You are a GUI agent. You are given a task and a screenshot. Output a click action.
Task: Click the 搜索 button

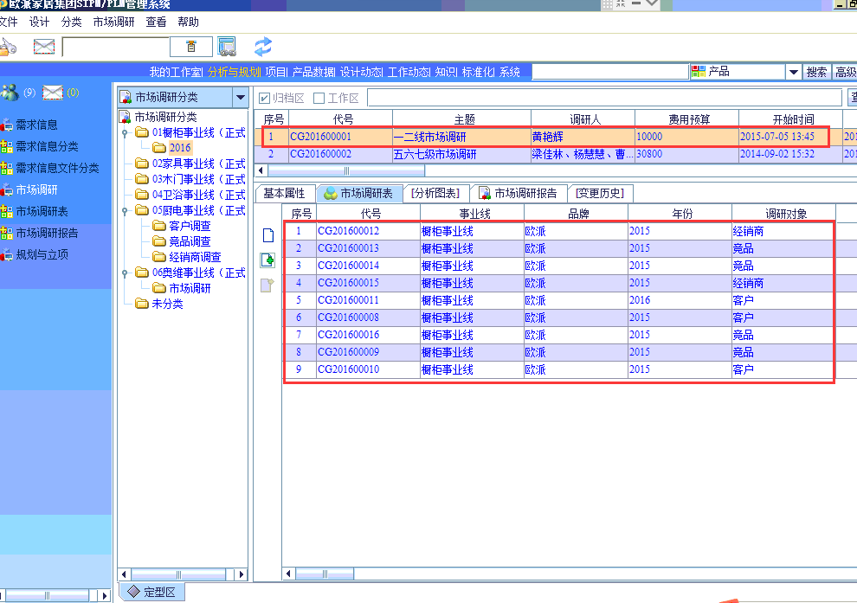(x=816, y=72)
